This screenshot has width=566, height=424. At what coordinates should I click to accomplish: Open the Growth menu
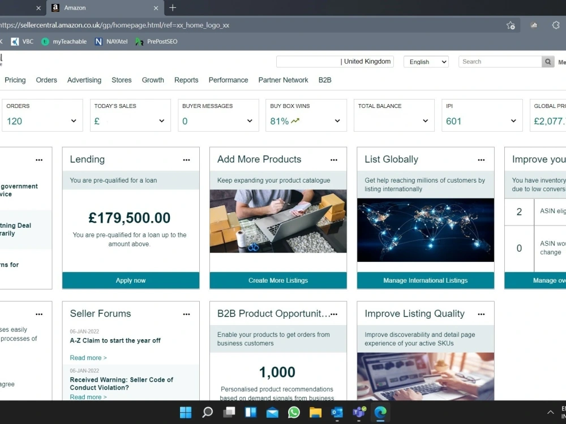pos(153,80)
